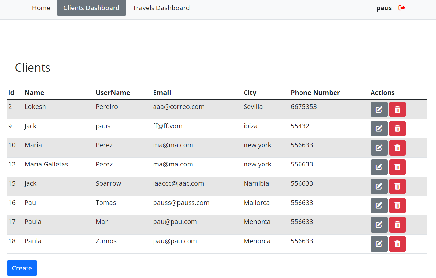436x278 pixels.
Task: Select the Clients Dashboard tab
Action: (91, 8)
